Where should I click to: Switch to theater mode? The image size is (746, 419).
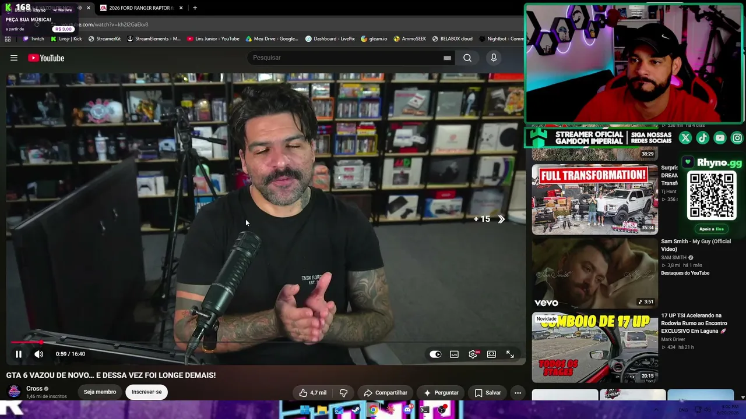[491, 354]
